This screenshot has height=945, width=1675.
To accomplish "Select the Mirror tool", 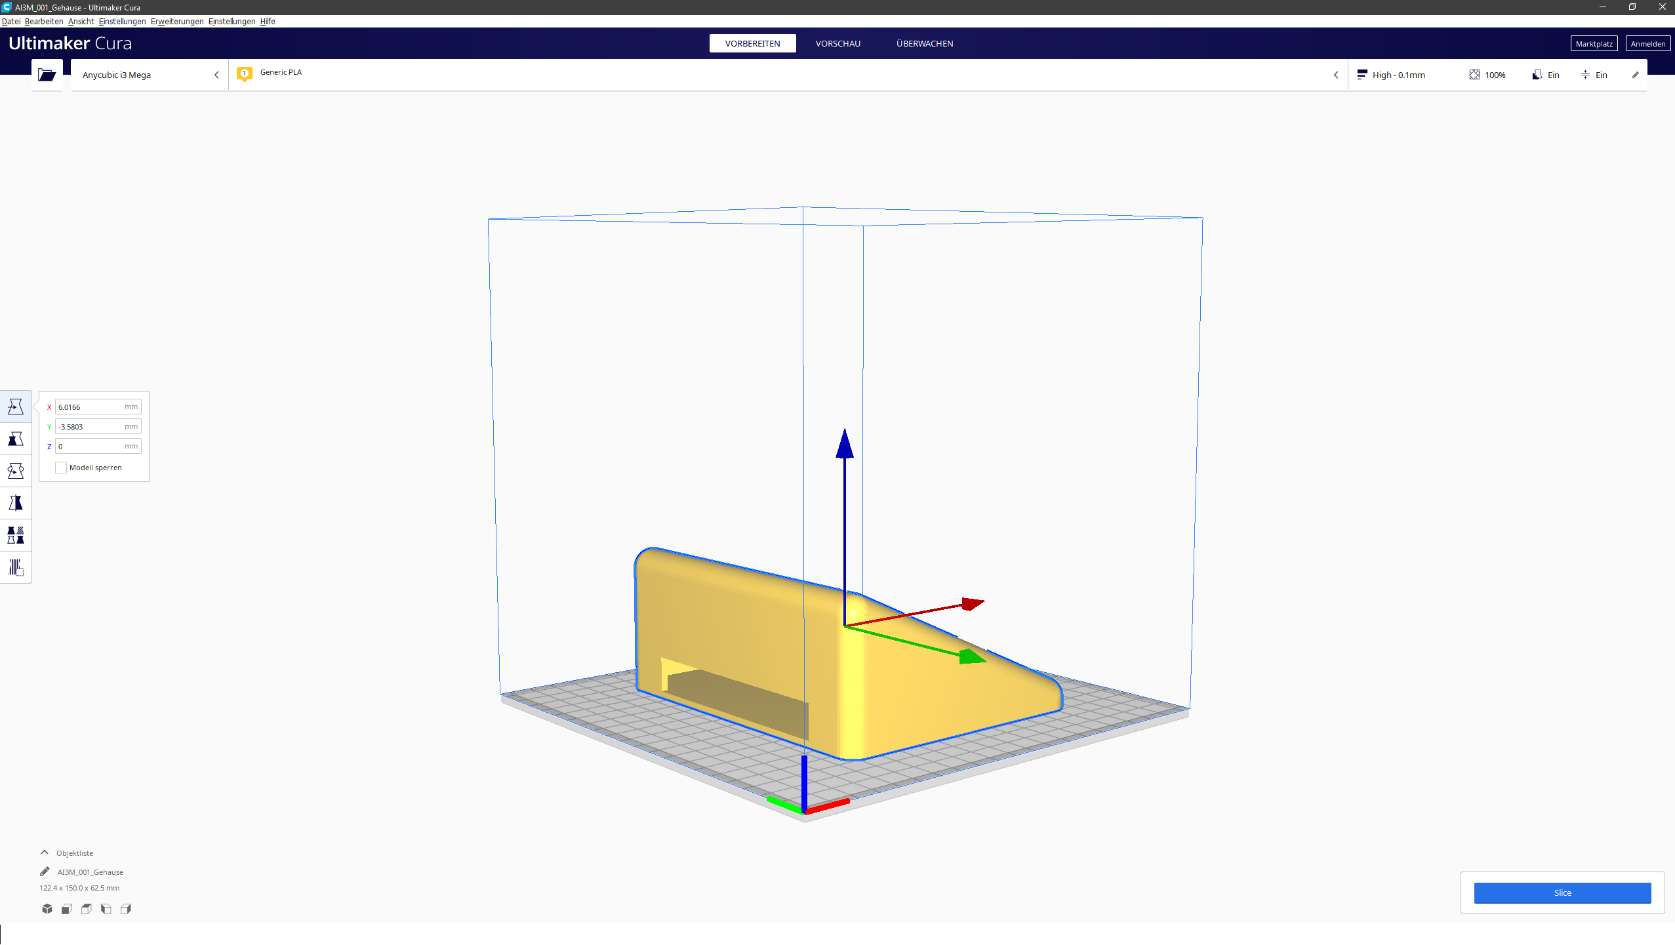I will (x=16, y=503).
